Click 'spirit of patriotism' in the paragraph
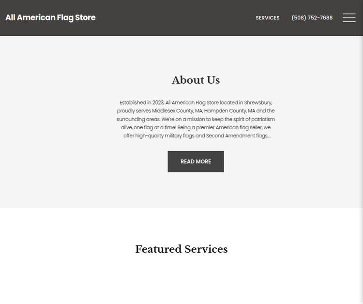Viewport: 363px width, 304px height. tap(254, 119)
